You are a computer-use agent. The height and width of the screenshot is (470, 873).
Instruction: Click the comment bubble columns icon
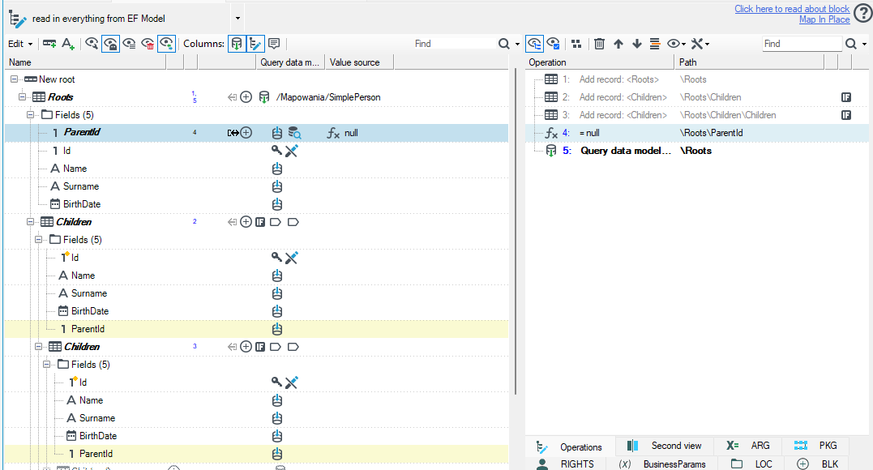click(274, 44)
